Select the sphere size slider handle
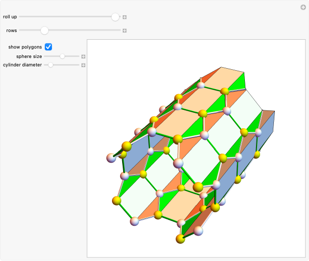The height and width of the screenshot is (261, 309). tap(62, 56)
